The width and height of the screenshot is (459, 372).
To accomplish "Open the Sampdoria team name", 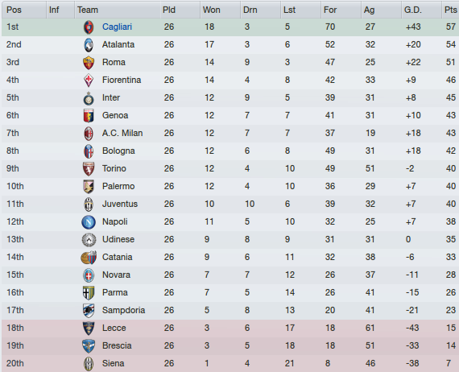I will (123, 311).
